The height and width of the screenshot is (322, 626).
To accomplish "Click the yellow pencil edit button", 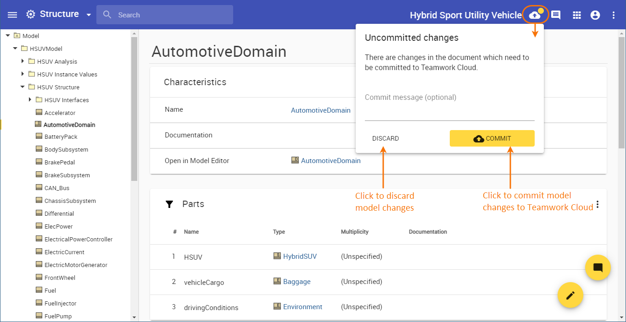I will (570, 295).
